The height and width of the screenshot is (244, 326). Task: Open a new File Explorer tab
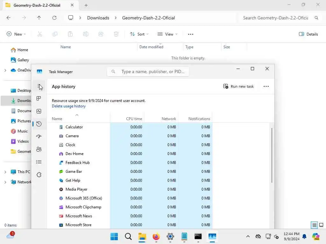point(86,5)
